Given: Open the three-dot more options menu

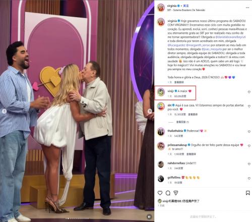Looking at the screenshot, I should click(x=247, y=8).
